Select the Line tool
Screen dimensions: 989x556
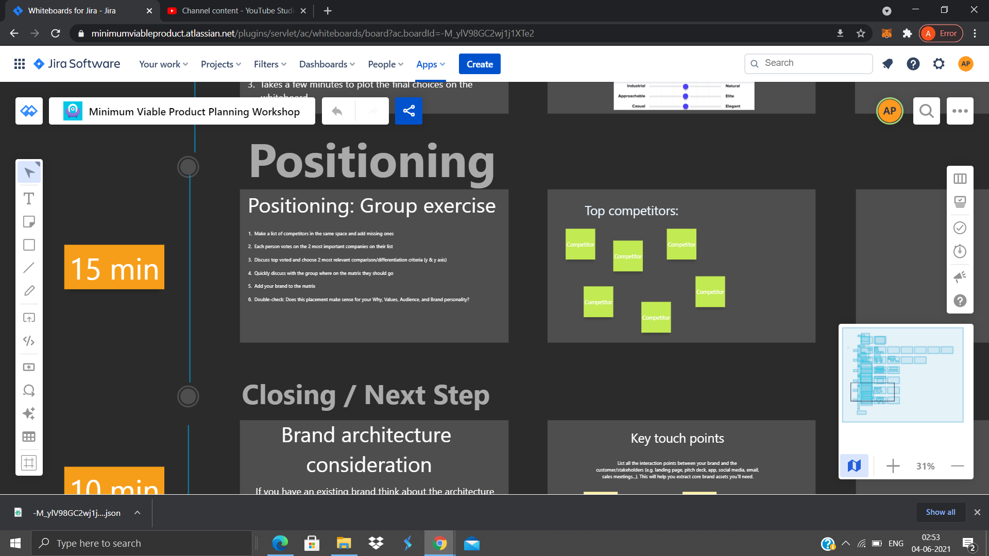click(x=29, y=268)
